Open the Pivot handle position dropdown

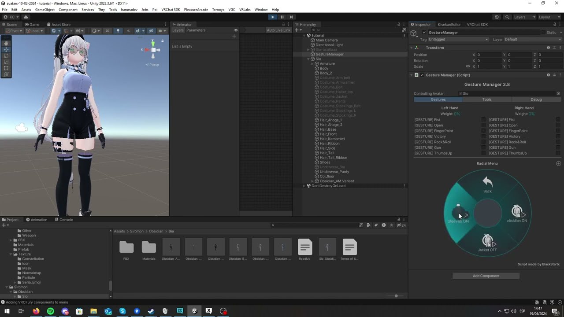pyautogui.click(x=14, y=31)
